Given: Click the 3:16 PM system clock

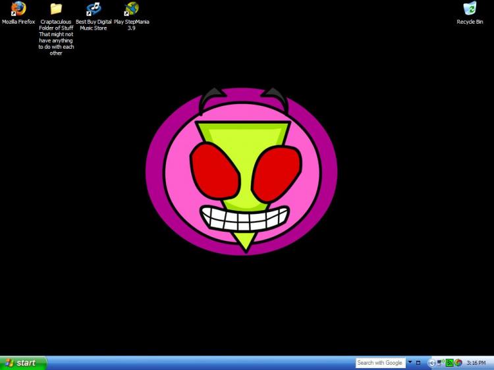Looking at the screenshot, I should 476,363.
